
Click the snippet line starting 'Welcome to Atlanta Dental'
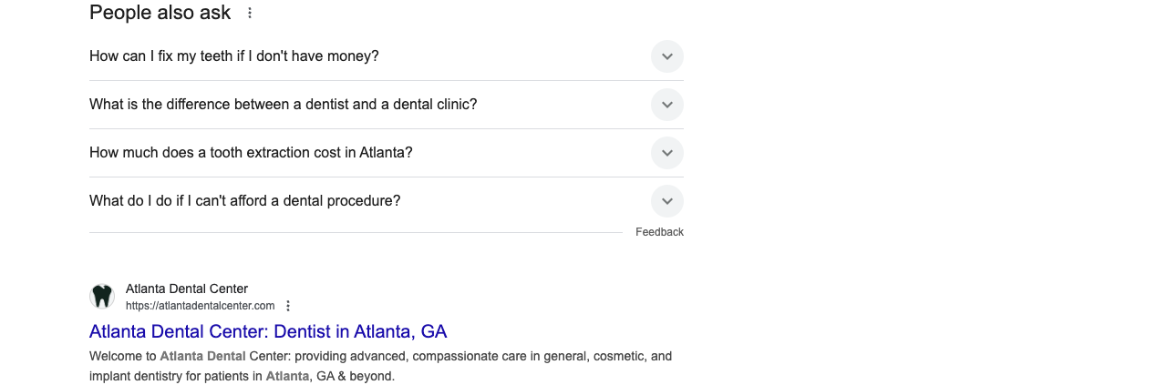380,356
